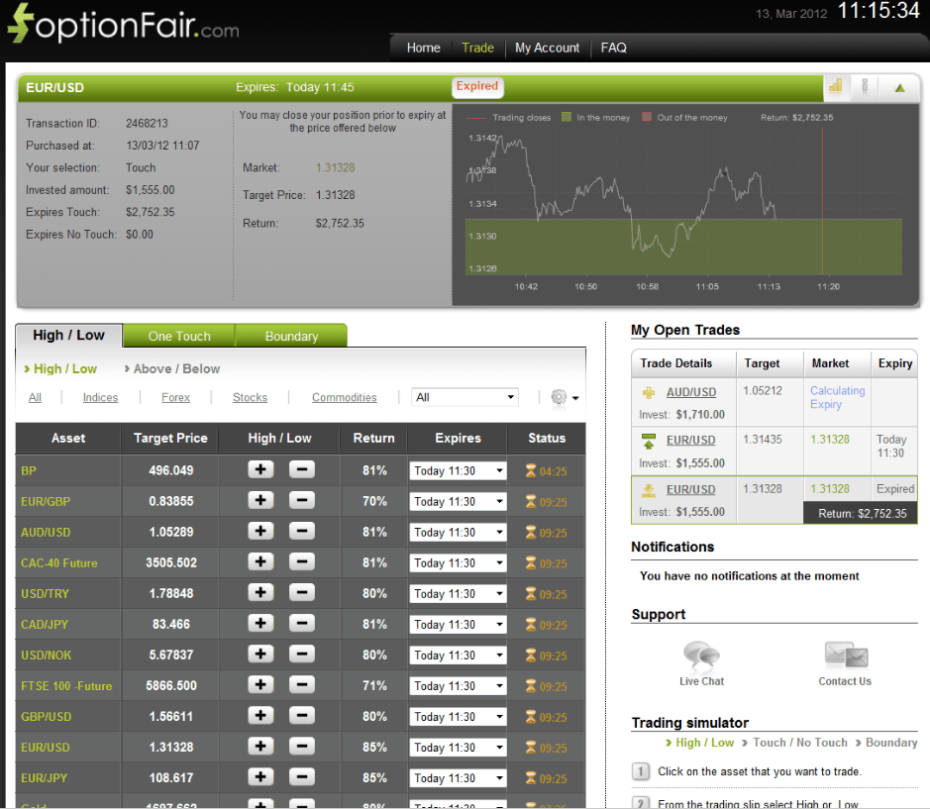Open the All assets filter dropdown
This screenshot has width=930, height=809.
[x=465, y=396]
